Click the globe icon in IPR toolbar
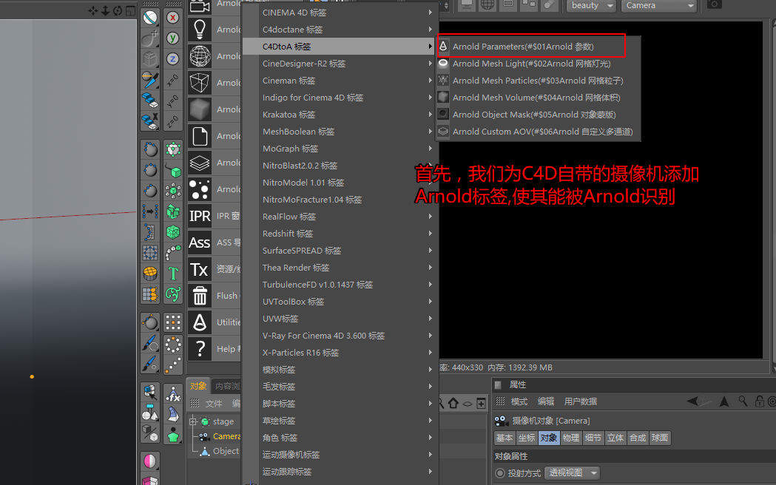This screenshot has width=776, height=485. pyautogui.click(x=487, y=4)
